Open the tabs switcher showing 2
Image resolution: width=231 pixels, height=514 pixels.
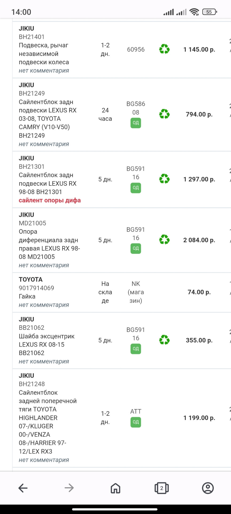tap(161, 488)
